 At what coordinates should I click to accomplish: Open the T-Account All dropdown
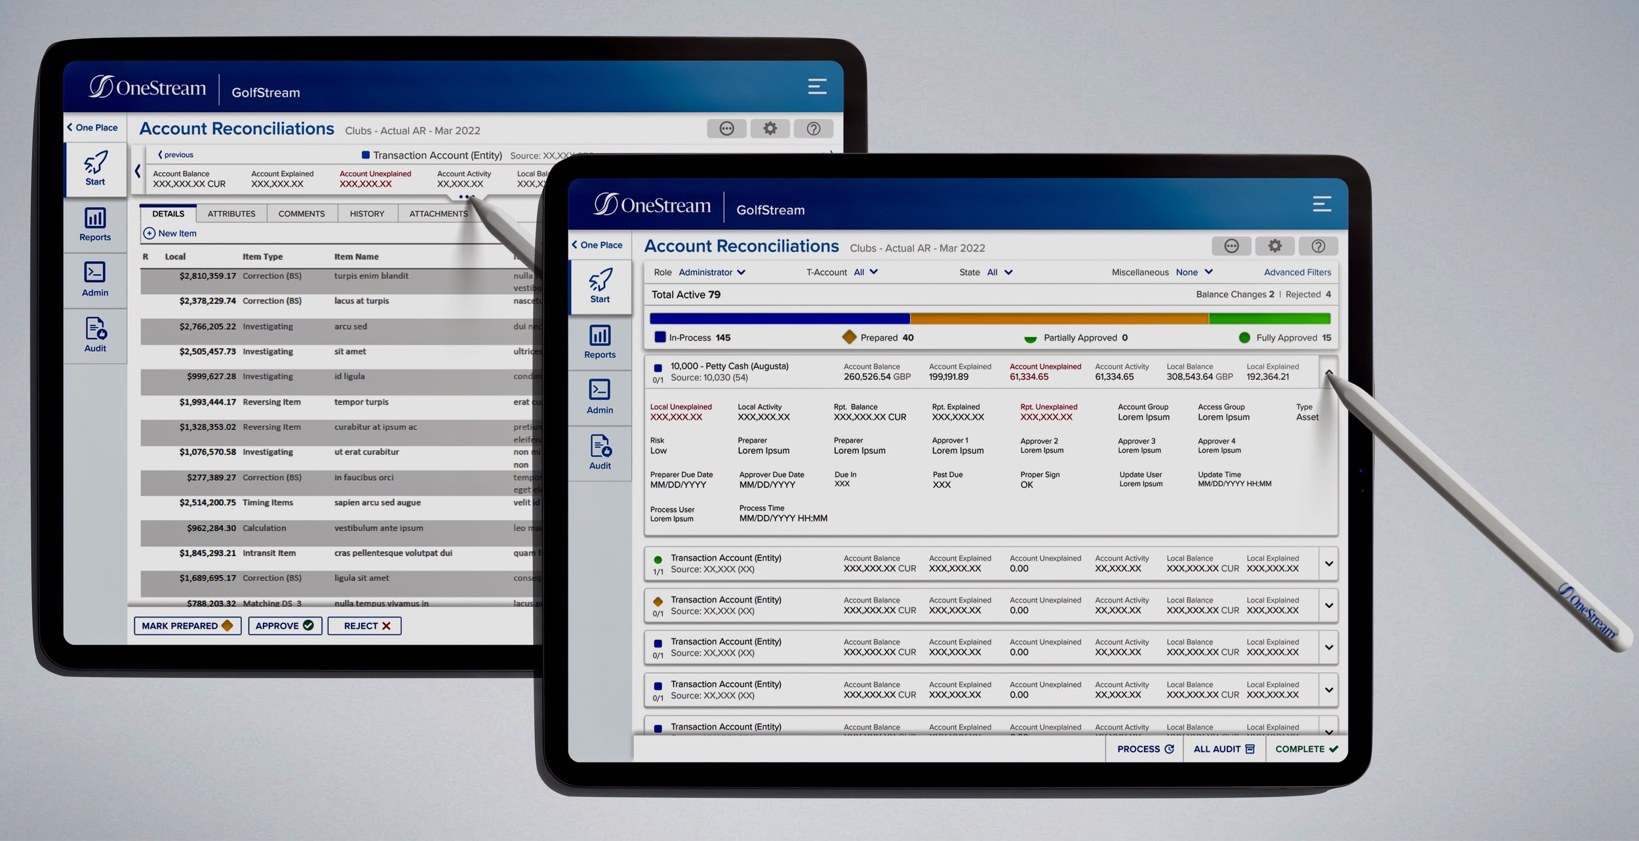[865, 272]
